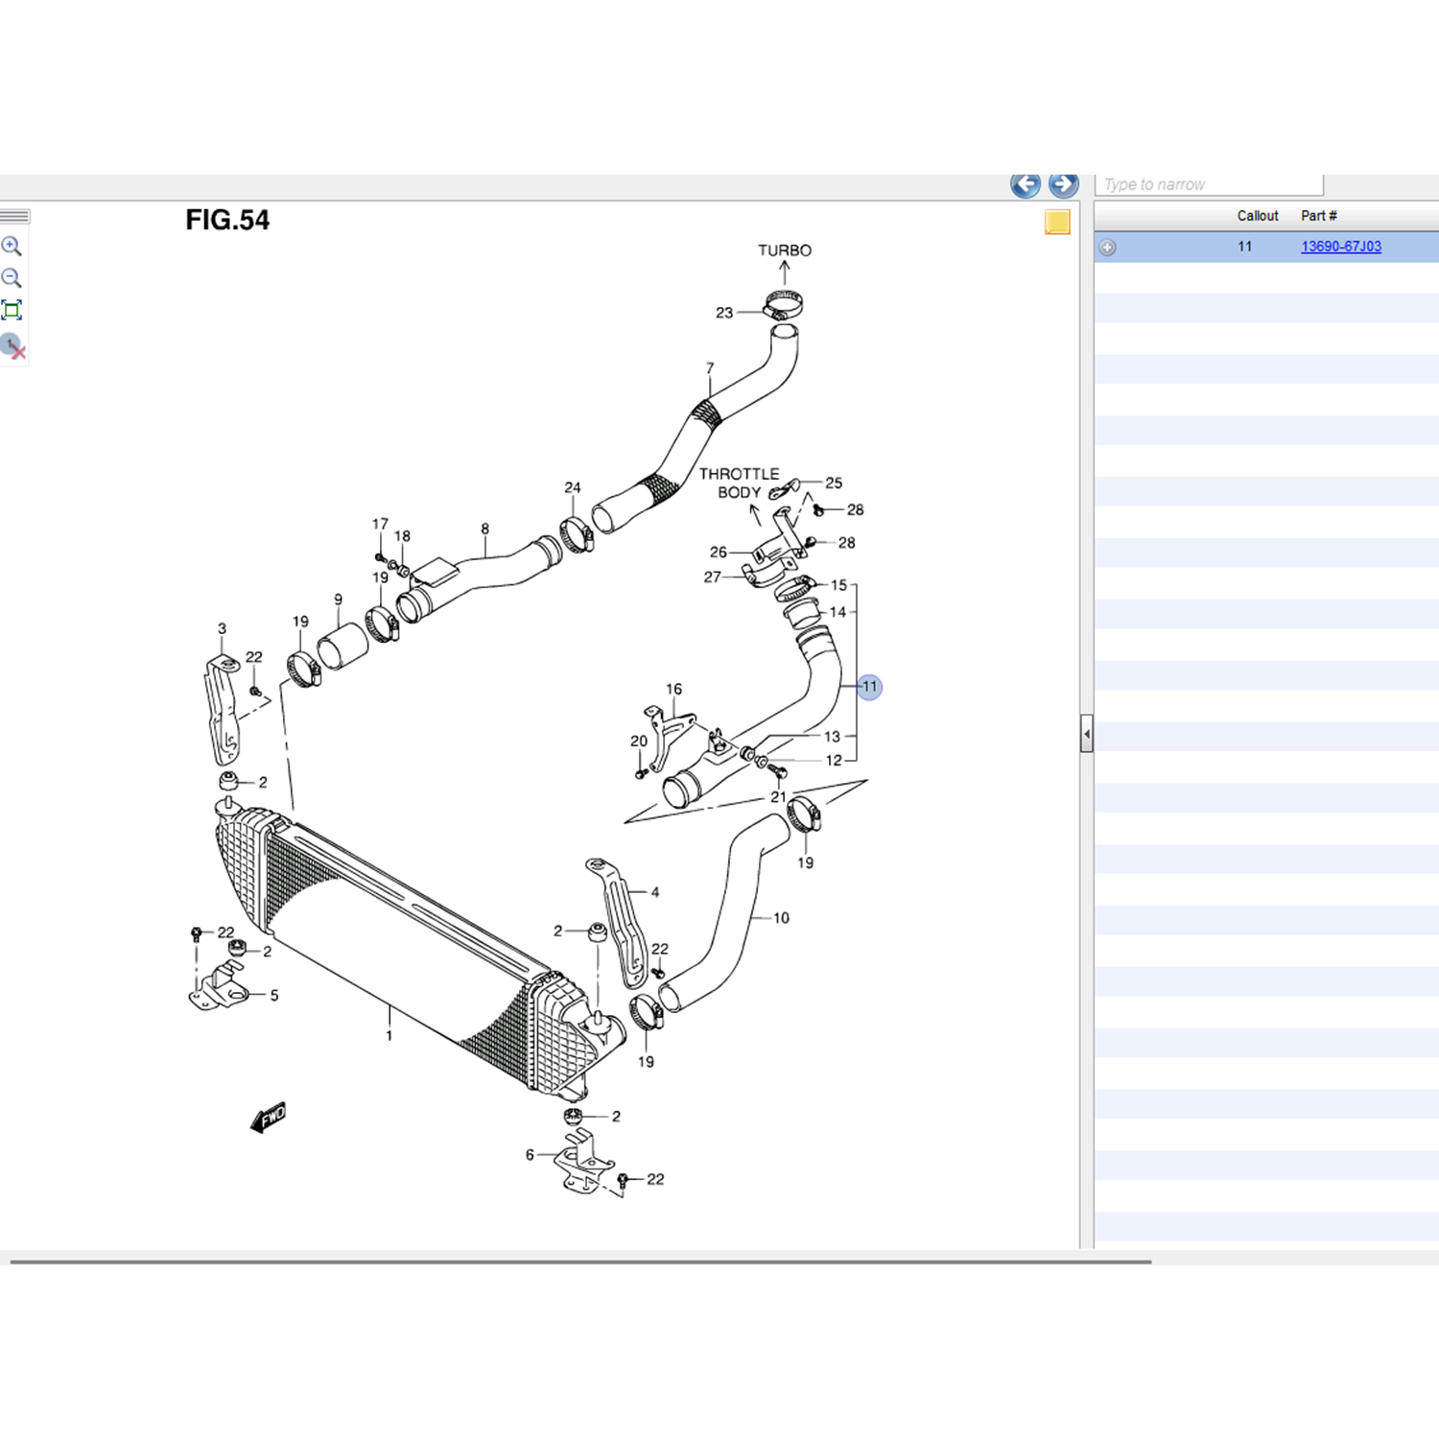Zoom in on the parts diagram
1439x1439 pixels.
(x=12, y=246)
